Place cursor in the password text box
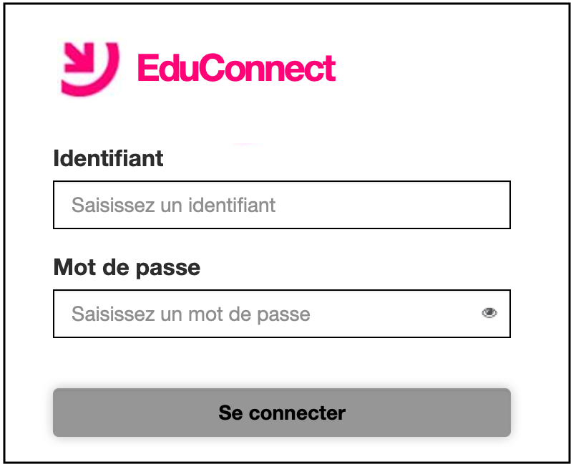Image resolution: width=571 pixels, height=467 pixels. (x=282, y=314)
